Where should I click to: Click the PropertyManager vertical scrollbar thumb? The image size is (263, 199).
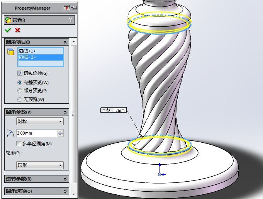[74, 114]
